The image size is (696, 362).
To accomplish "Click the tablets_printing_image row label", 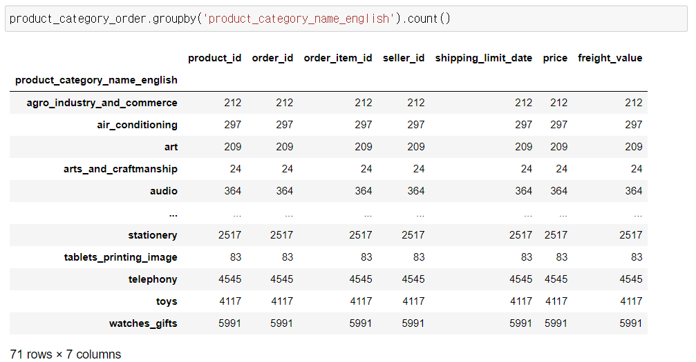I will (120, 257).
